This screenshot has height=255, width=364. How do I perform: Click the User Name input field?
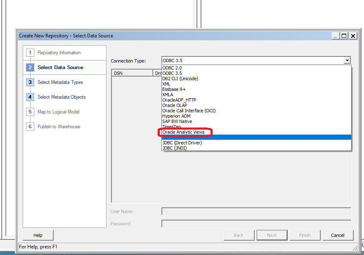click(256, 211)
